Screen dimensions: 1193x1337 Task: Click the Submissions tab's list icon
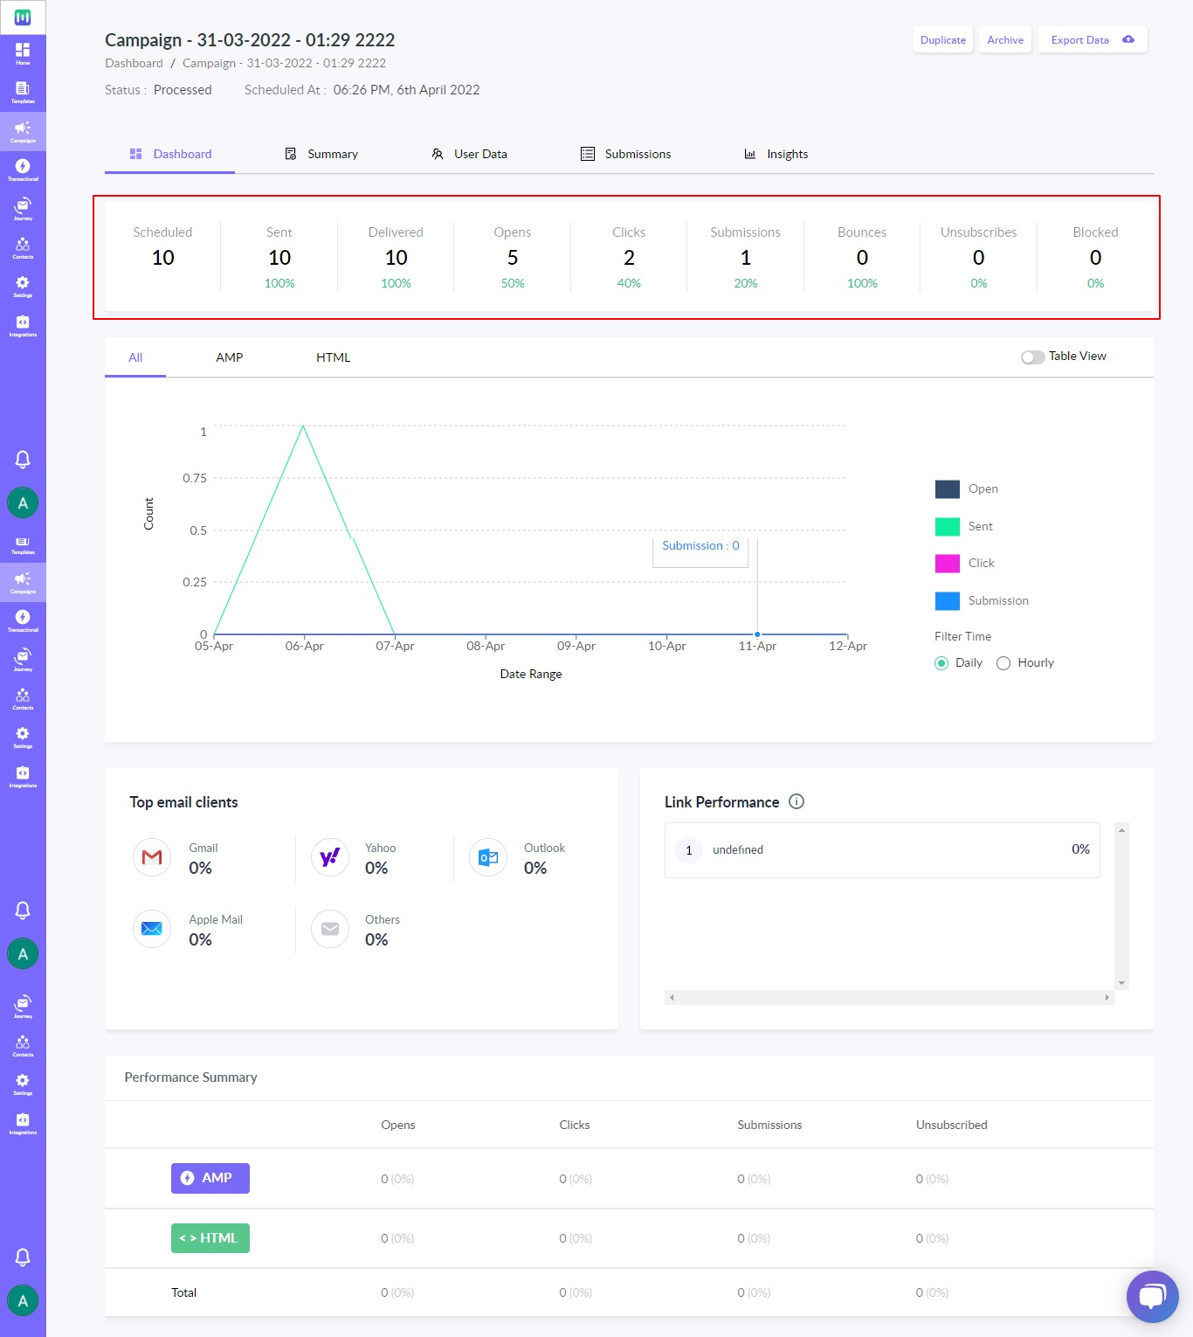click(588, 154)
